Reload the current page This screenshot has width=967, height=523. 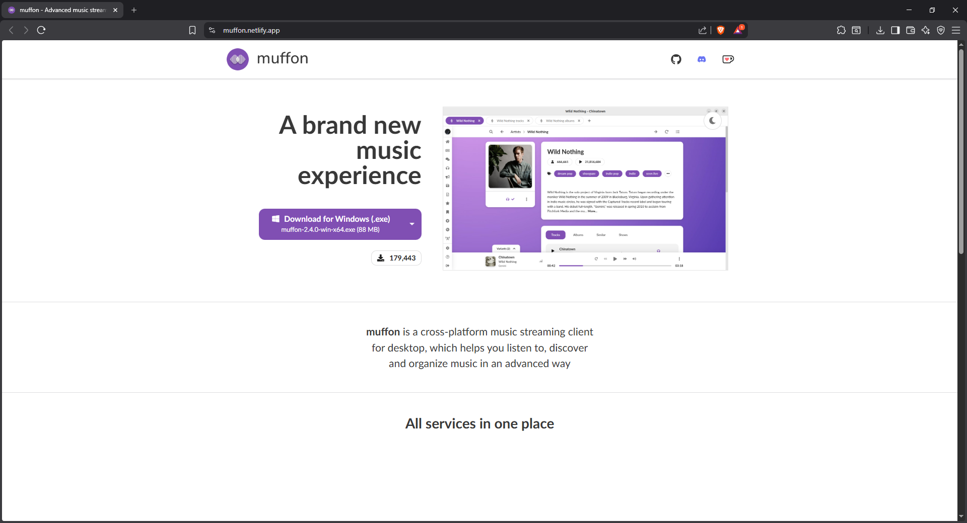coord(41,30)
